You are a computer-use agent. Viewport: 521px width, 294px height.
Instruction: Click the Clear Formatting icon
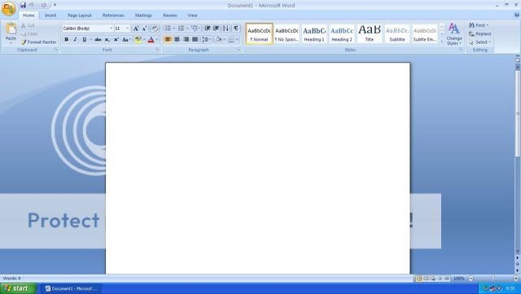tap(155, 29)
